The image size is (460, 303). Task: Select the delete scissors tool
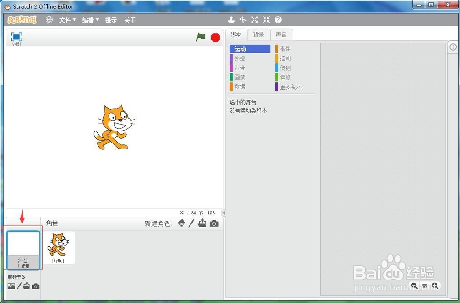coord(242,20)
